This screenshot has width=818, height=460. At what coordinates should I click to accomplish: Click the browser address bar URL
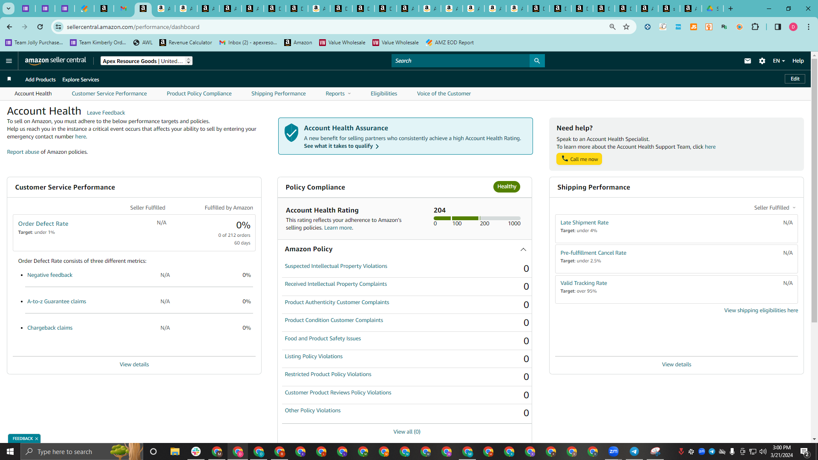[x=133, y=27]
